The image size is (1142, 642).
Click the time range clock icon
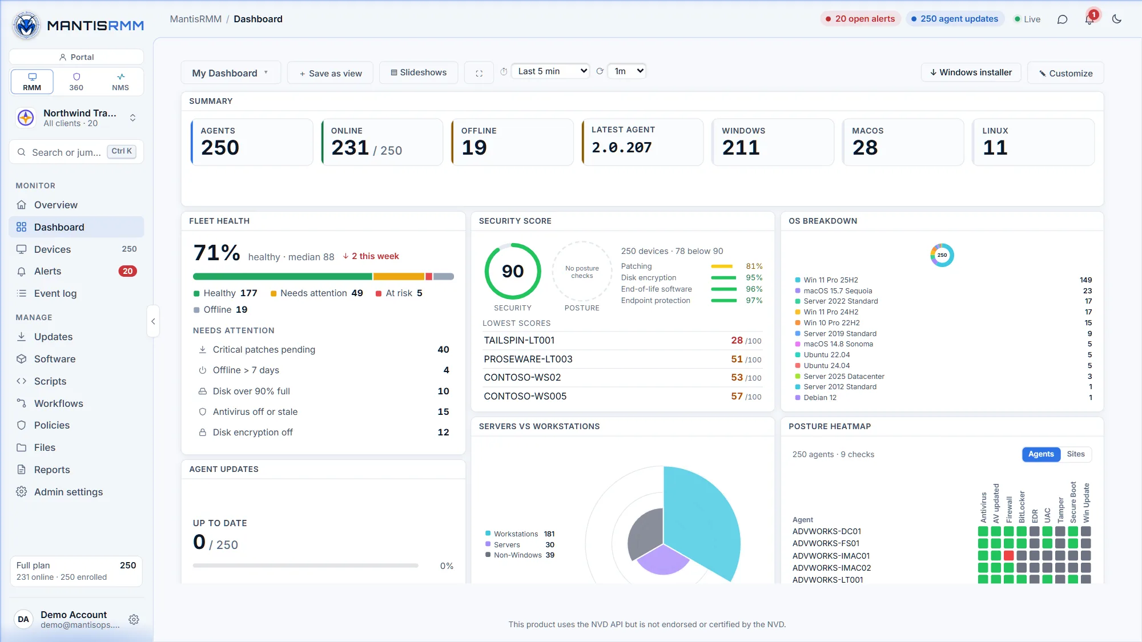click(x=504, y=71)
